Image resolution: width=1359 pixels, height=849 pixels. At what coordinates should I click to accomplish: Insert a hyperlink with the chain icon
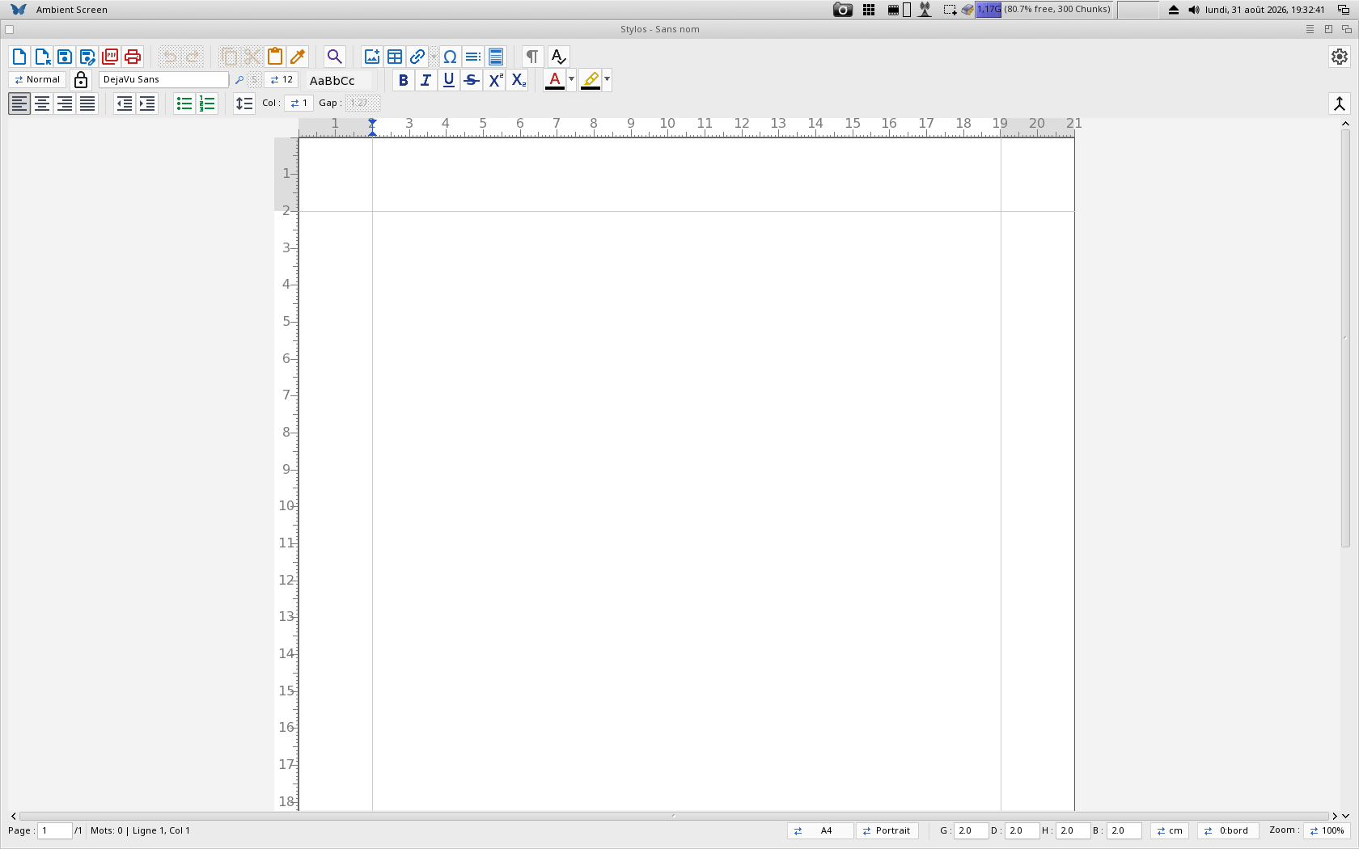[417, 57]
